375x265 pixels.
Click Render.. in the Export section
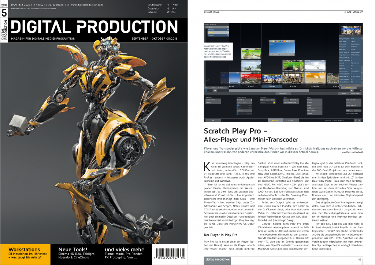click(x=314, y=100)
